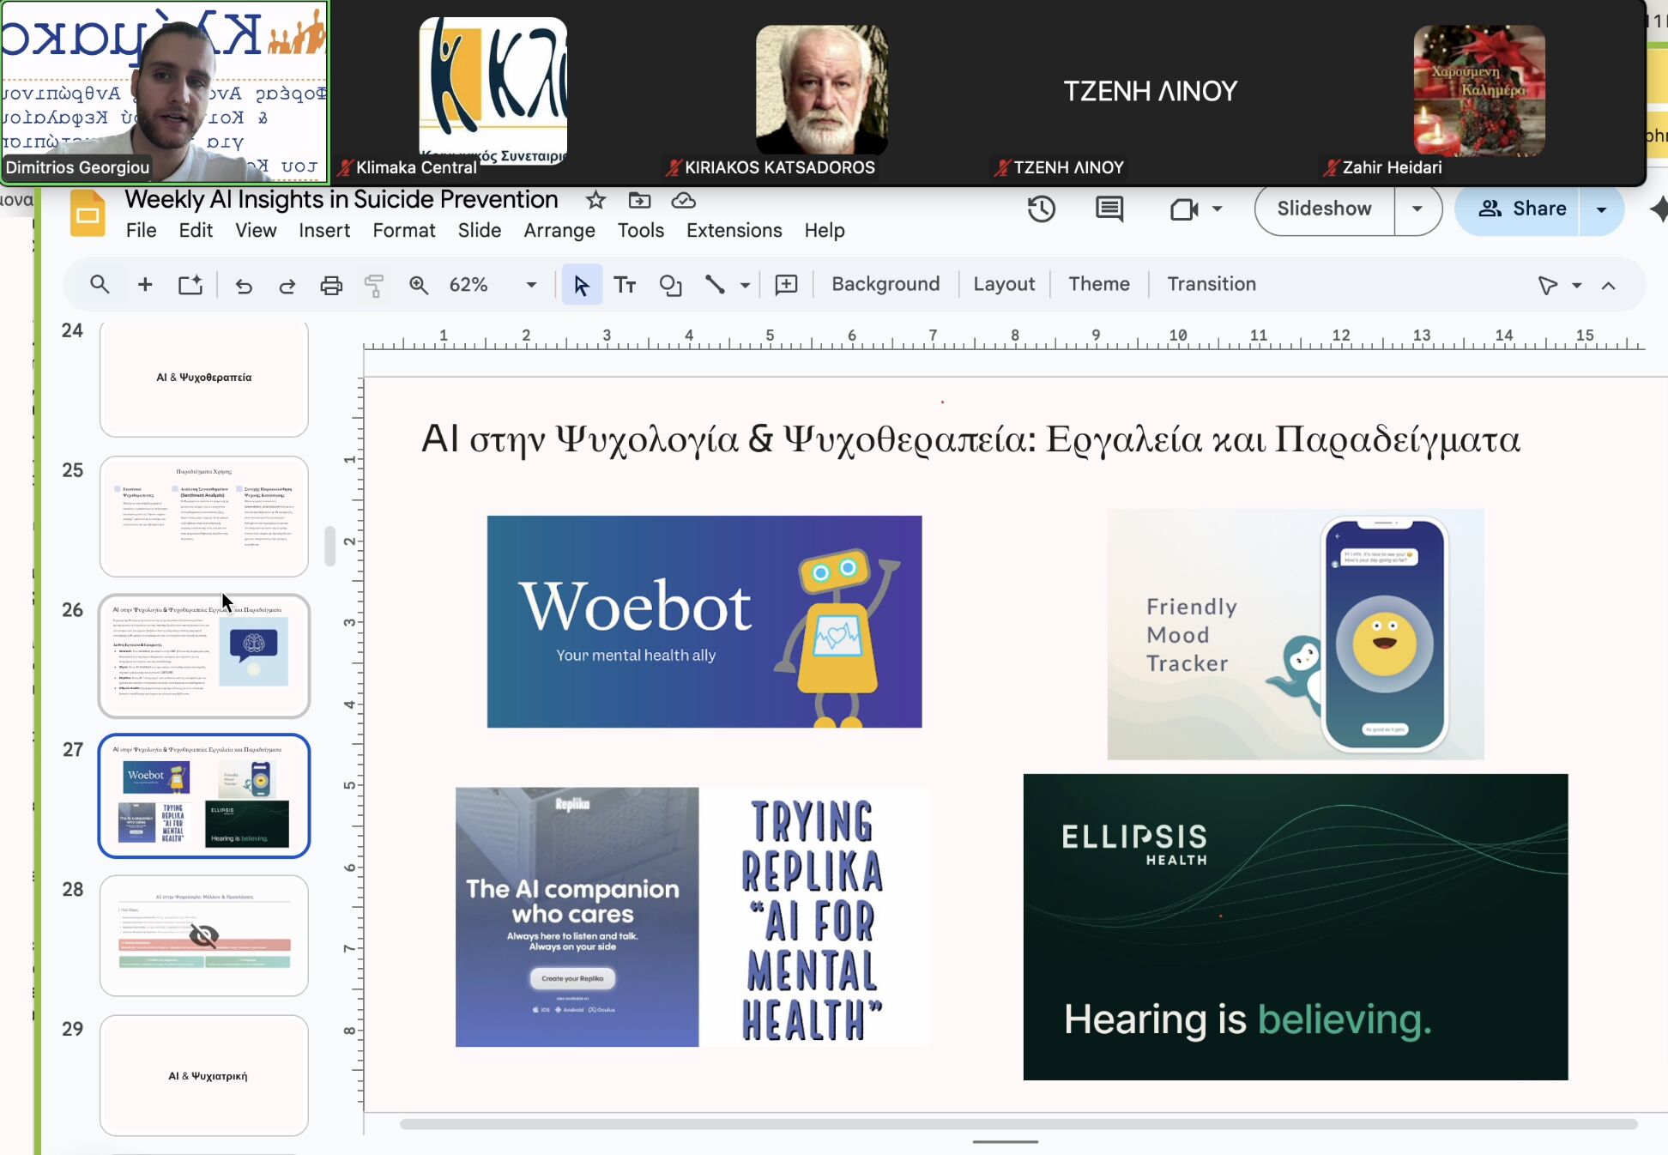The width and height of the screenshot is (1668, 1155).
Task: Star the presentation title
Action: pos(595,200)
